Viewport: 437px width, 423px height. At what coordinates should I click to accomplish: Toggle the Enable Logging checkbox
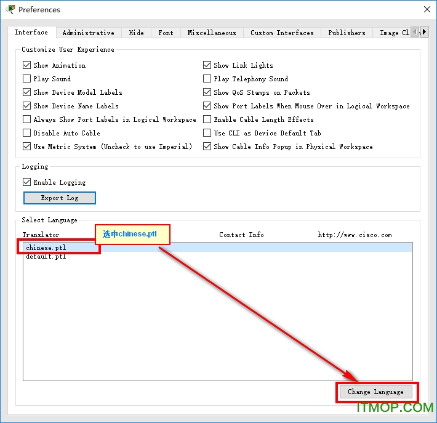[x=26, y=182]
